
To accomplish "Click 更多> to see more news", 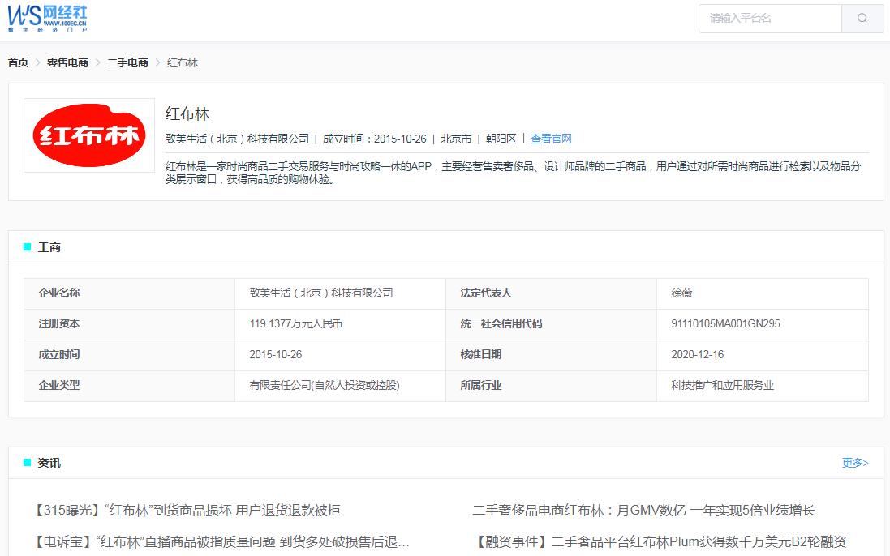I will click(855, 462).
